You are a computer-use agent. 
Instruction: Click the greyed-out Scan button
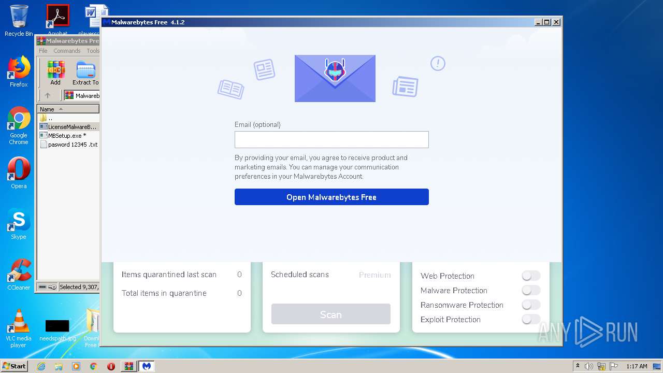331,314
